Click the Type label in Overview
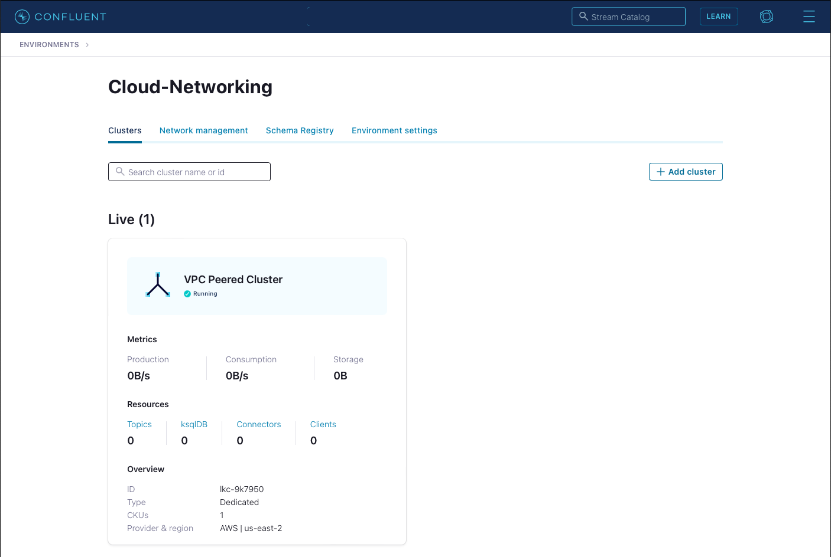 click(137, 502)
